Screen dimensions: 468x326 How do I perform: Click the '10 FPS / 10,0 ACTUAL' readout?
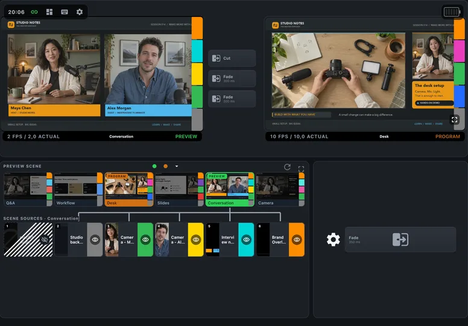[x=299, y=136]
